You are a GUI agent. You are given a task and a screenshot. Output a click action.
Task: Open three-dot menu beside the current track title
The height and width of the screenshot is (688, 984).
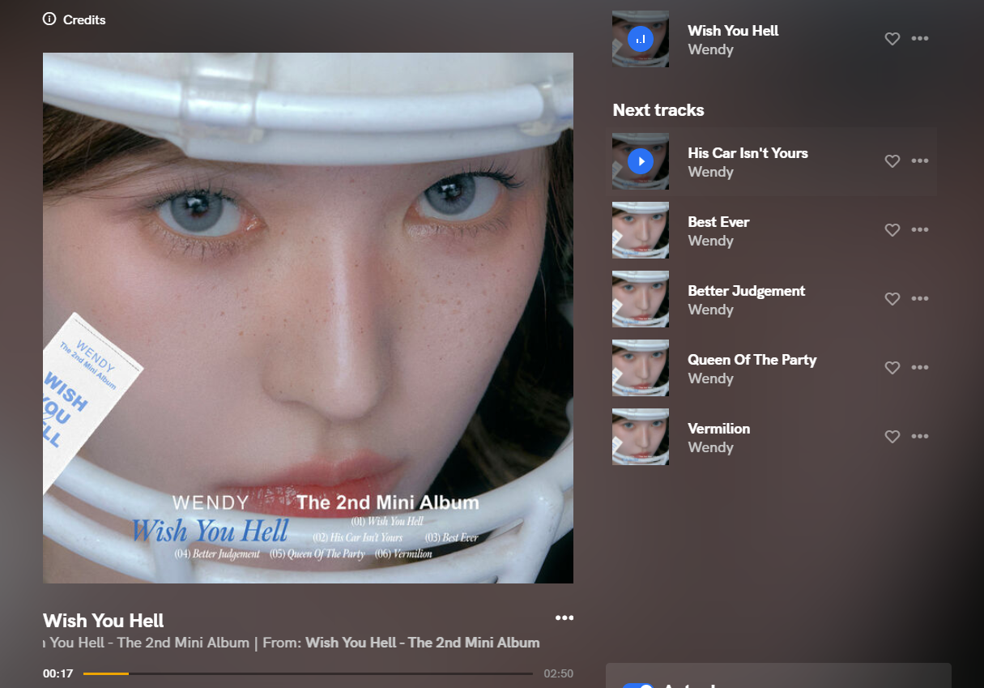tap(564, 617)
